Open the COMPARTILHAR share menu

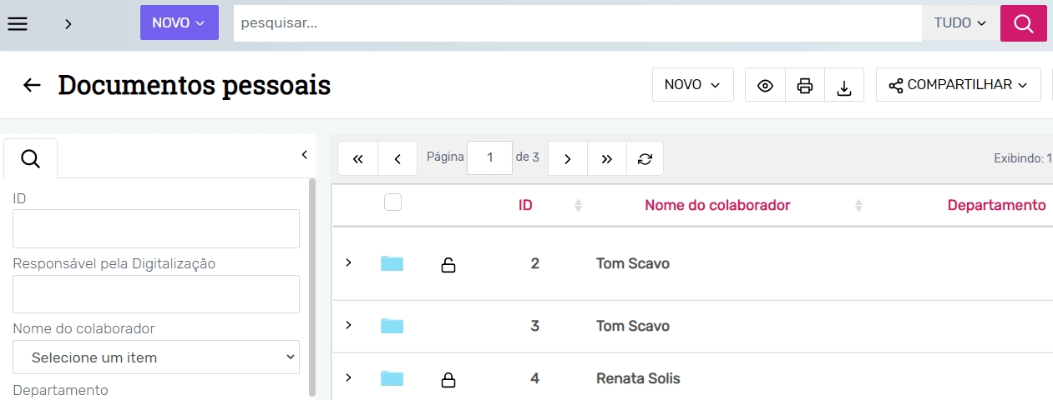[x=958, y=85]
